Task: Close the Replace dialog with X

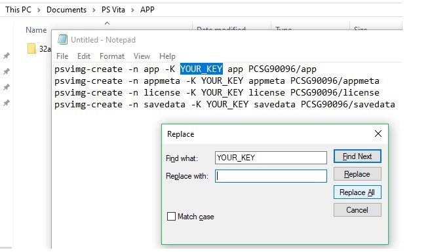Action: click(x=378, y=134)
